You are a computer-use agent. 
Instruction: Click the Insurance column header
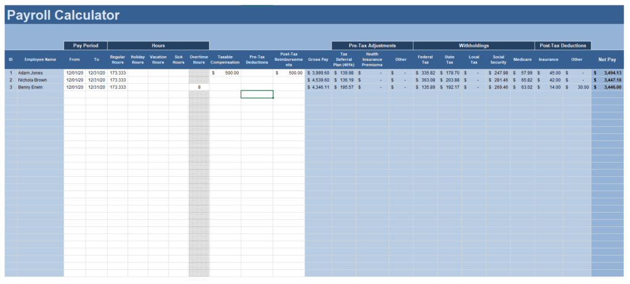(x=548, y=60)
